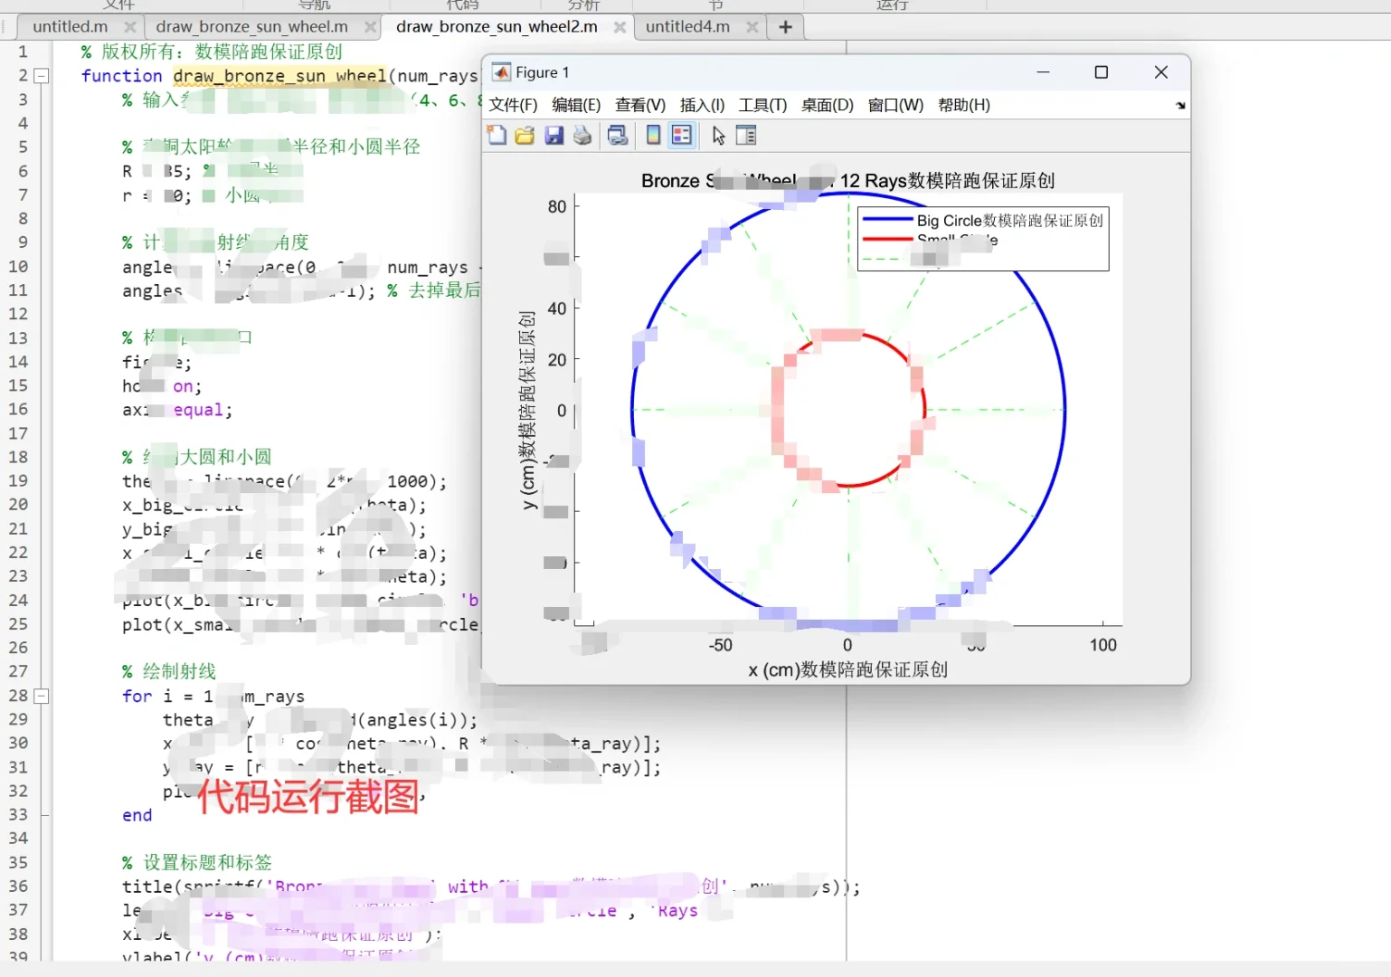The height and width of the screenshot is (977, 1391).
Task: Switch to the untitled.m editor tab
Action: 72,26
